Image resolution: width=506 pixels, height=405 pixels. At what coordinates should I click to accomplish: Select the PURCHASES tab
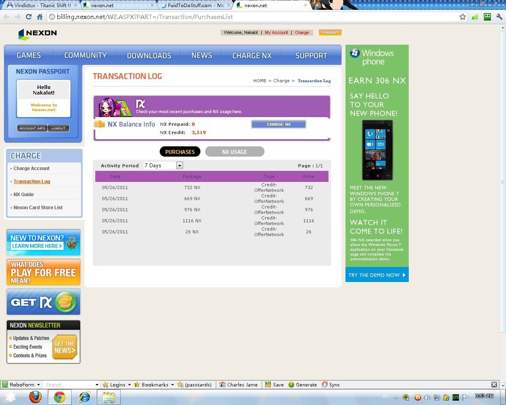pos(180,151)
